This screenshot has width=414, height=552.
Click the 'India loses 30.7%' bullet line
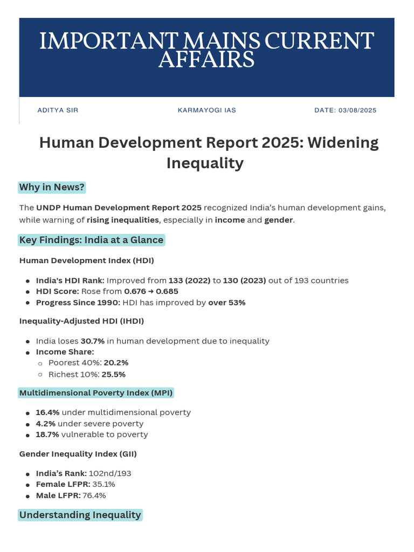pos(153,341)
